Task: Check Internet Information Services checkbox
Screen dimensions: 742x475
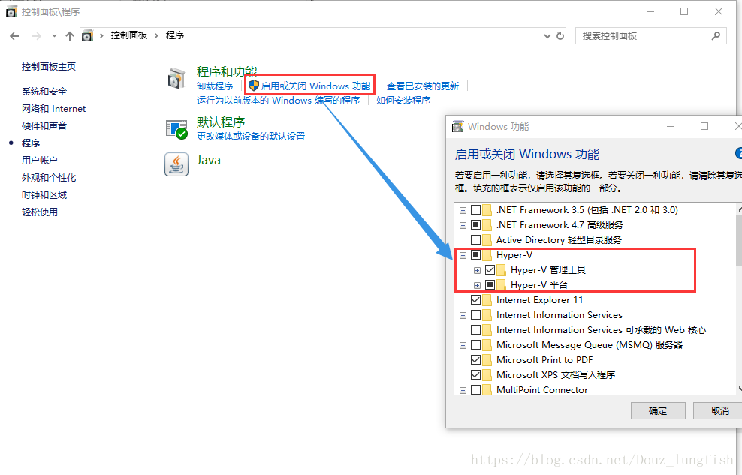Action: click(475, 314)
